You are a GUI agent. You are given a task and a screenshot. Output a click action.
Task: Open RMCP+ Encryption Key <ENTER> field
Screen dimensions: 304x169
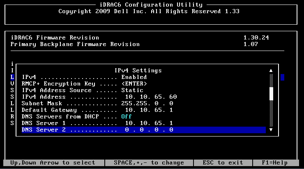coord(134,83)
